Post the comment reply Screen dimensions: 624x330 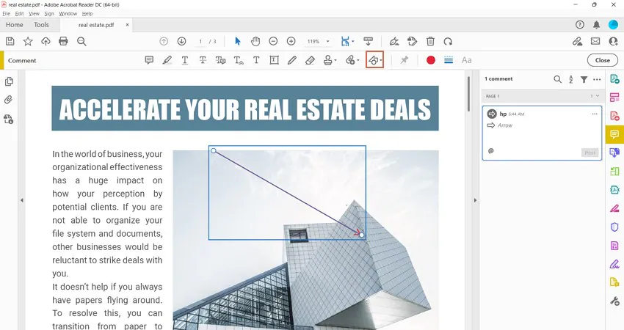[x=589, y=153]
